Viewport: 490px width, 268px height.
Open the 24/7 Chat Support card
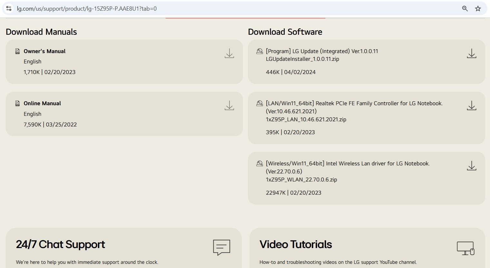click(x=60, y=245)
